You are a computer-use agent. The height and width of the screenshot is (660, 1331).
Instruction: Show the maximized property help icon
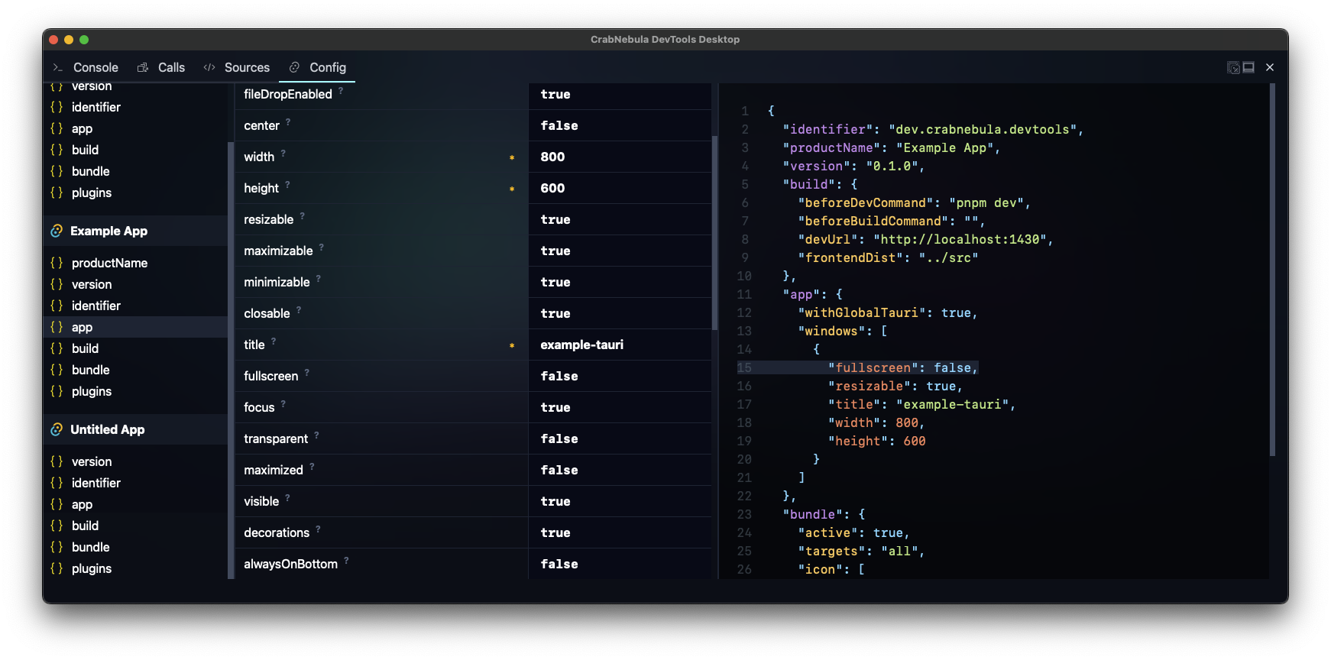[312, 466]
